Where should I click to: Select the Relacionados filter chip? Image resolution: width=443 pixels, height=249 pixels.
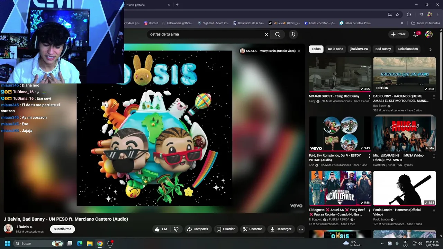408,49
